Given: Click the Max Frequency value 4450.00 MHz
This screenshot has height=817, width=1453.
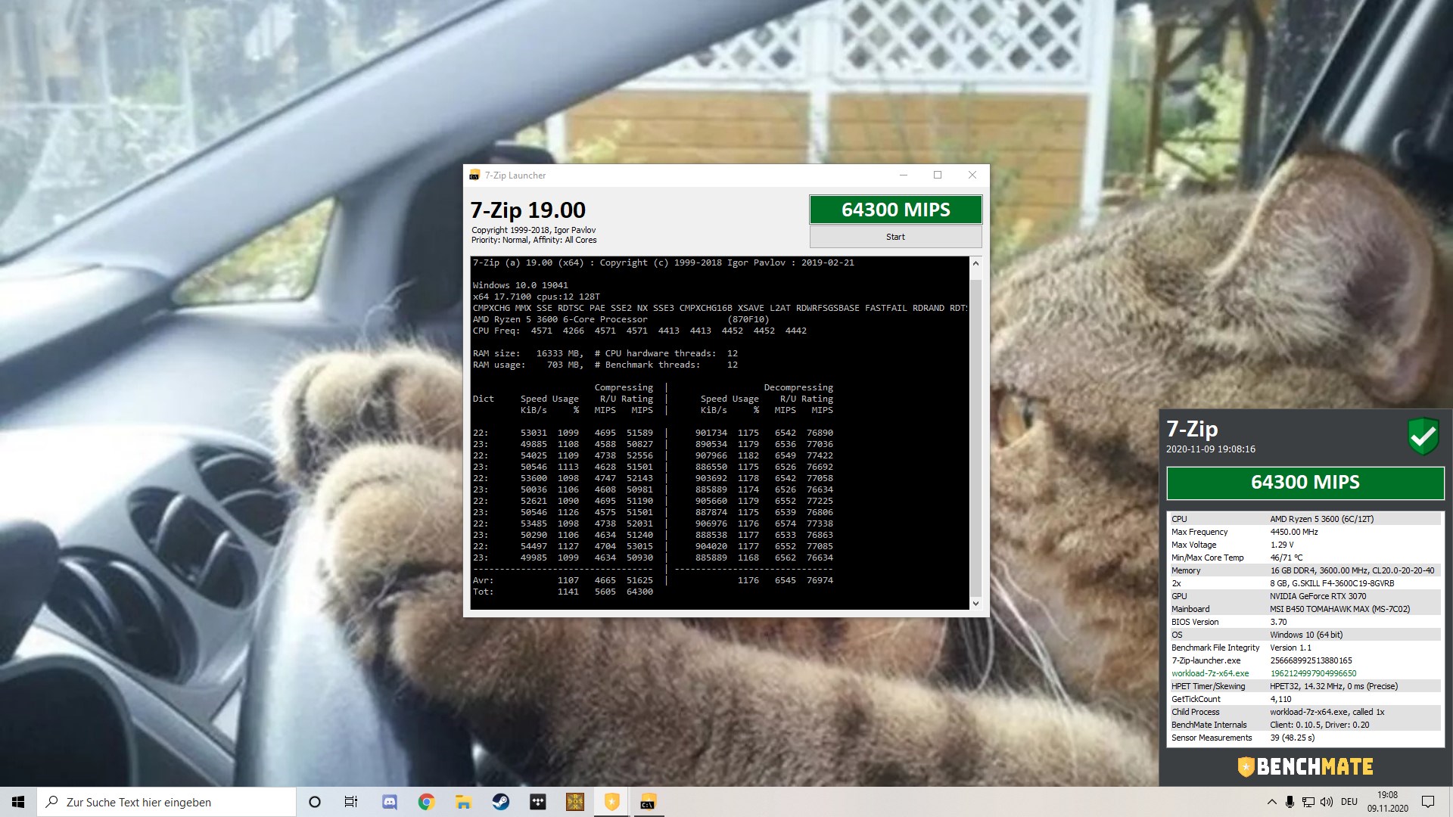Looking at the screenshot, I should [1294, 532].
